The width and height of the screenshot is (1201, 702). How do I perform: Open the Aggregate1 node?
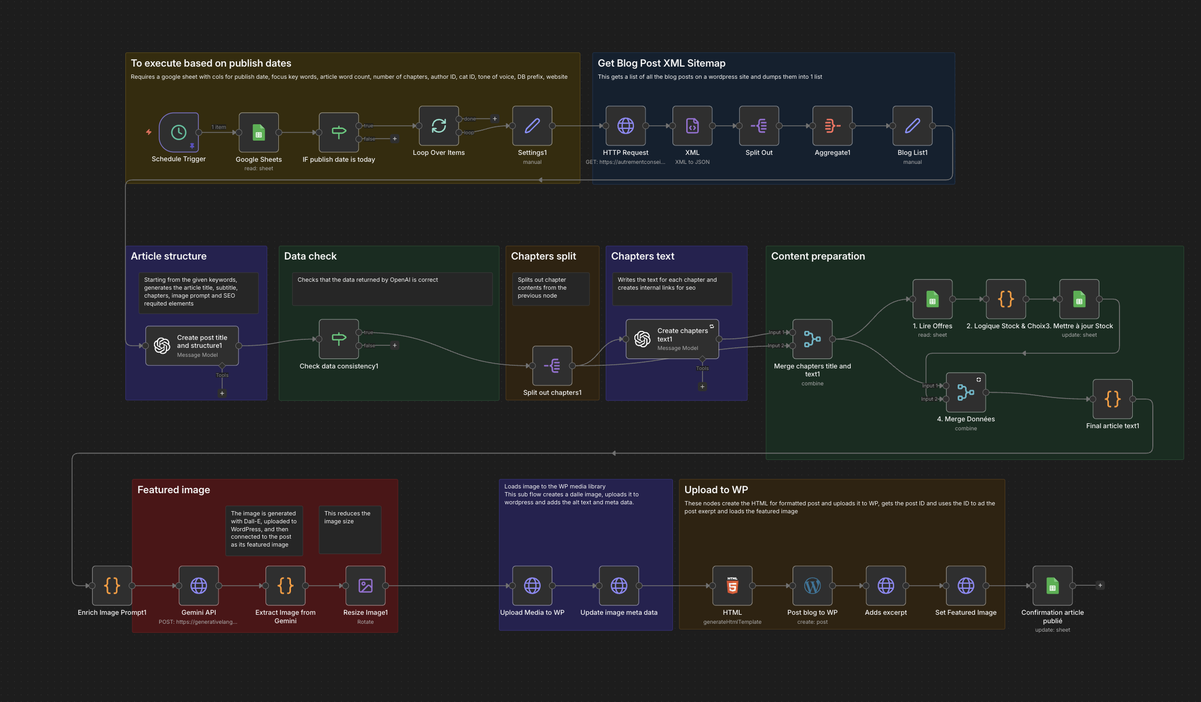pyautogui.click(x=832, y=126)
